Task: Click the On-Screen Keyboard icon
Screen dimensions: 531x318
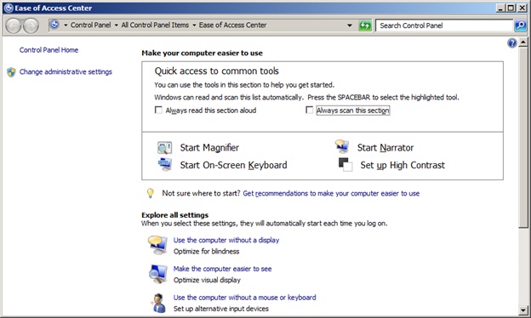Action: (x=165, y=165)
